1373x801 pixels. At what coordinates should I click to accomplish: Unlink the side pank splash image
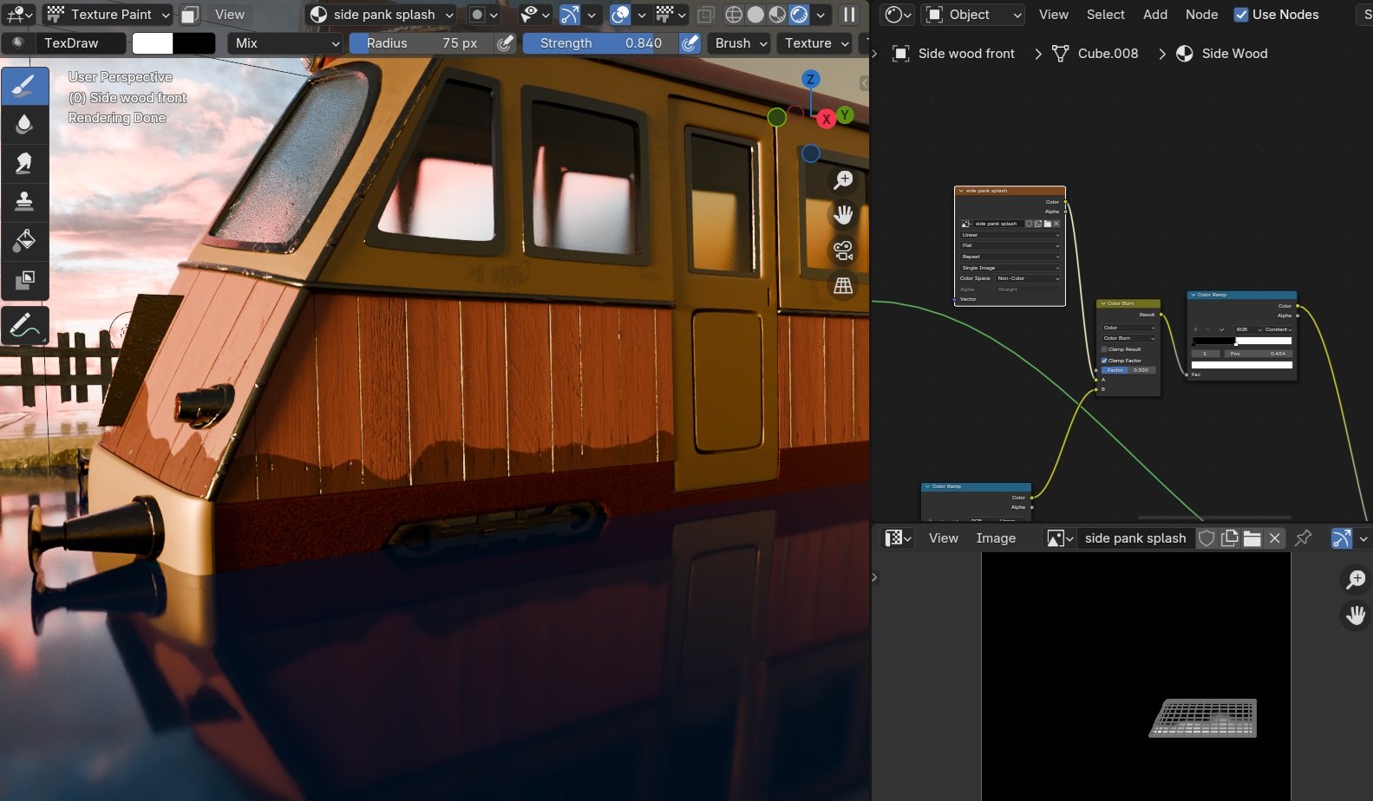point(1274,538)
